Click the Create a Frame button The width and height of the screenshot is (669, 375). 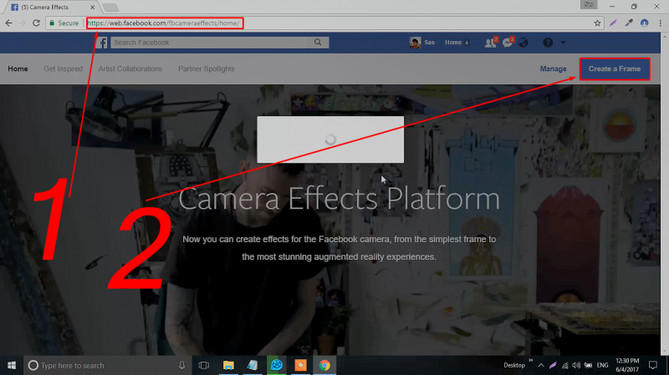(615, 68)
